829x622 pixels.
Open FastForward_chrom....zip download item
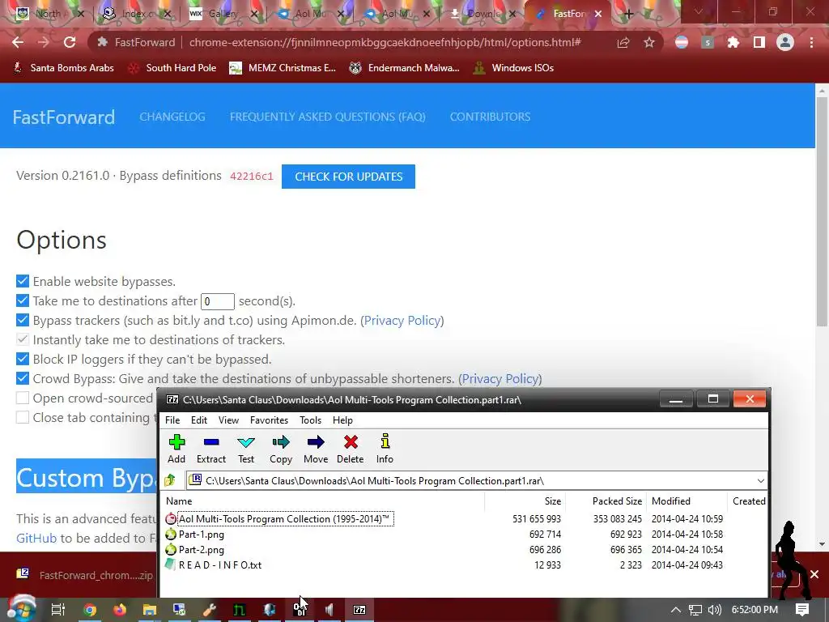[84, 576]
